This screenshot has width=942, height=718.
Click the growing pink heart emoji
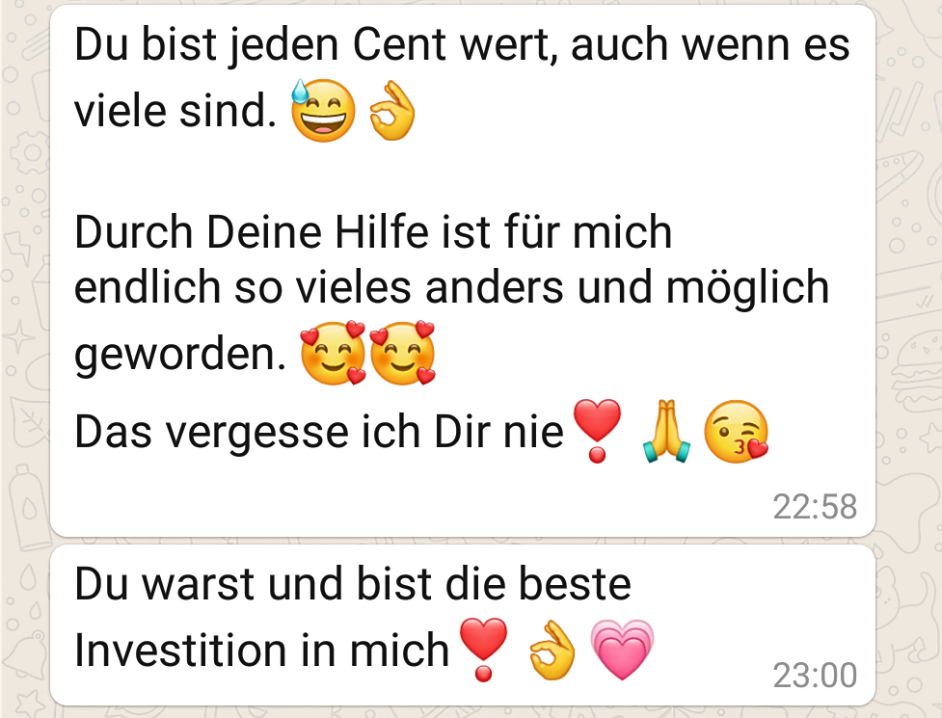click(x=622, y=651)
